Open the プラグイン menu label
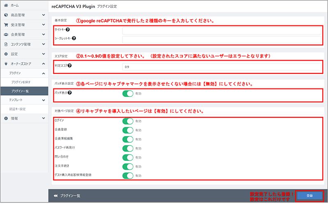The width and height of the screenshot is (328, 205). coord(15,73)
